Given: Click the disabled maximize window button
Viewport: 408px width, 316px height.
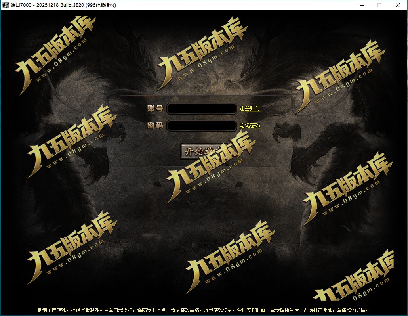Looking at the screenshot, I should (x=379, y=5).
